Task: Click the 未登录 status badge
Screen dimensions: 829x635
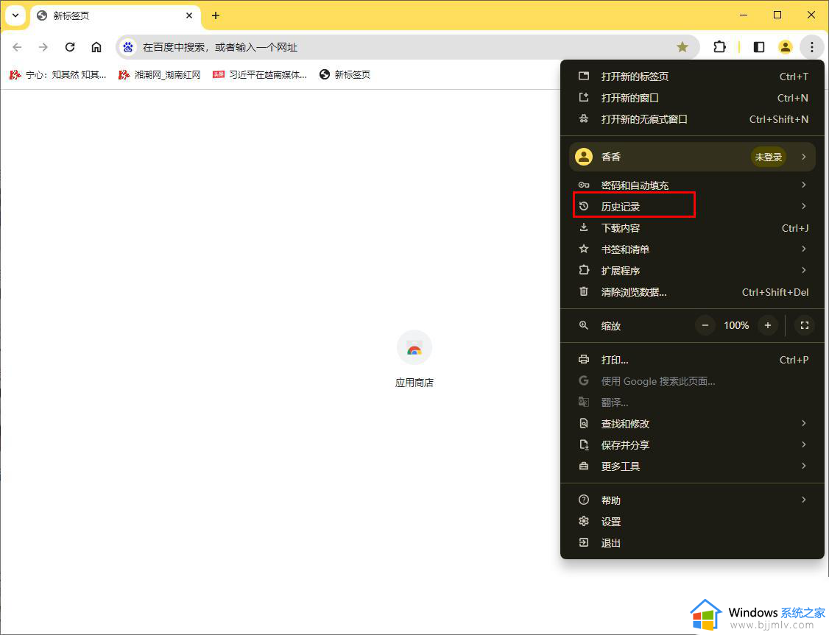Action: pos(768,157)
